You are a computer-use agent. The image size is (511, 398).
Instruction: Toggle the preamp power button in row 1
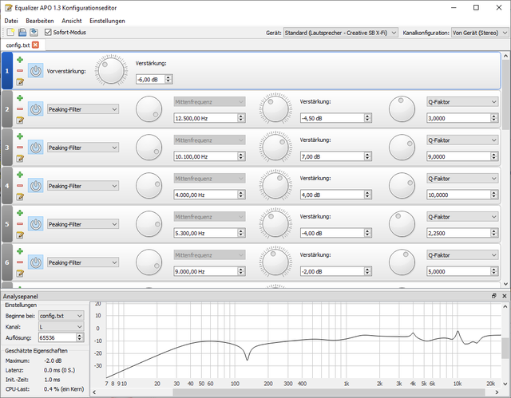(x=36, y=71)
